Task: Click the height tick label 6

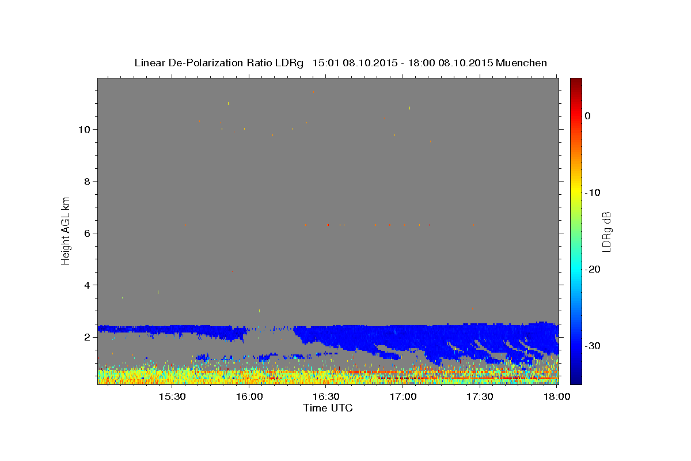Action: (89, 233)
